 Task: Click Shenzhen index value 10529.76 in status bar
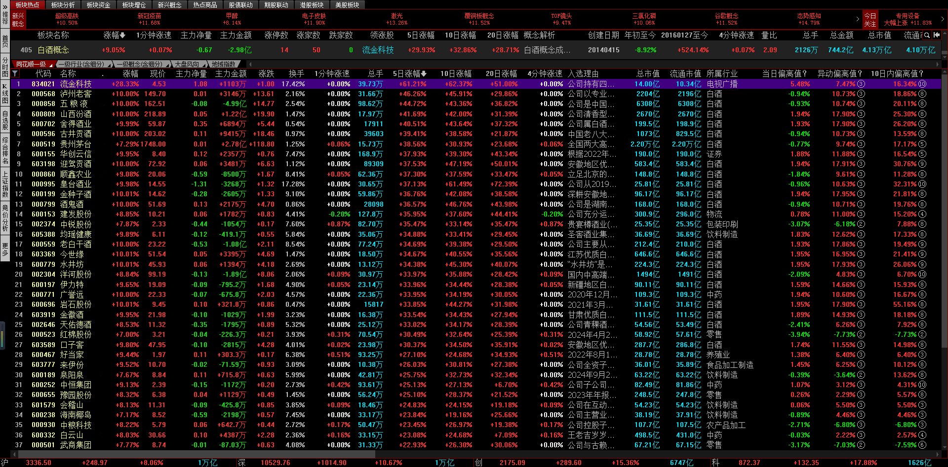[x=276, y=463]
